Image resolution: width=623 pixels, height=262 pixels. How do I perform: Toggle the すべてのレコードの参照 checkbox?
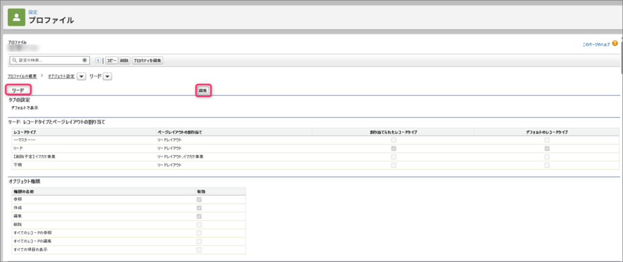click(x=199, y=233)
